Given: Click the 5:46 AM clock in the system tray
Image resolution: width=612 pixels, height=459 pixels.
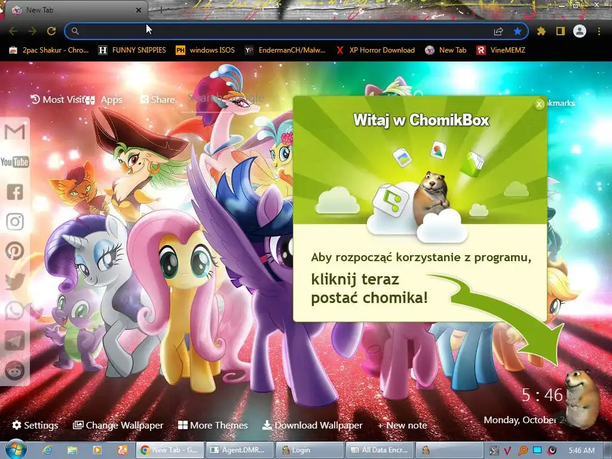Looking at the screenshot, I should pyautogui.click(x=582, y=451).
